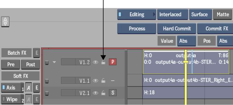
Task: Toggle the eye icon on track V2.1
Action: [x=95, y=93]
